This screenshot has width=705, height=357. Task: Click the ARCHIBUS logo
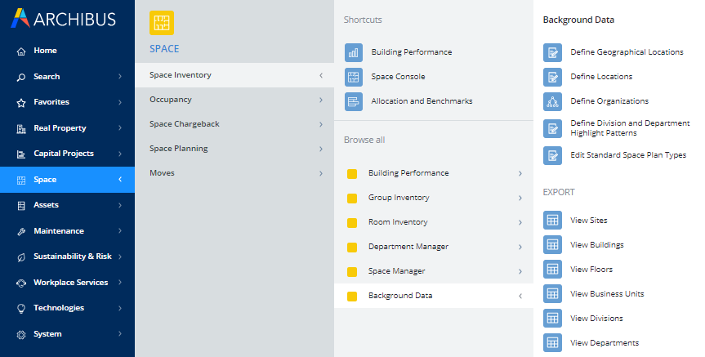[65, 18]
